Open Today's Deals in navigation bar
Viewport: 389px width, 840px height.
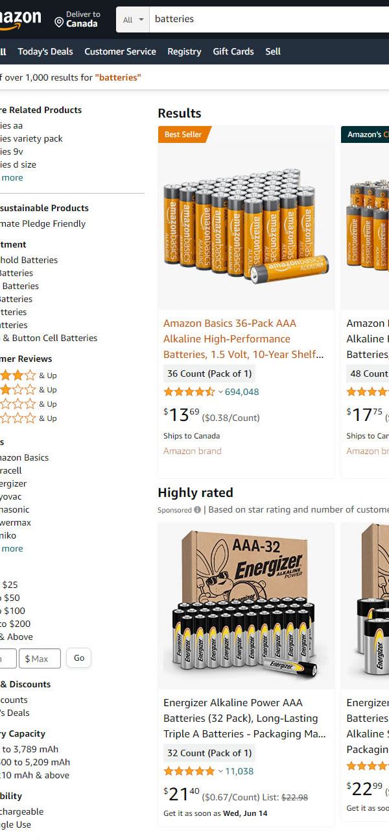click(45, 51)
